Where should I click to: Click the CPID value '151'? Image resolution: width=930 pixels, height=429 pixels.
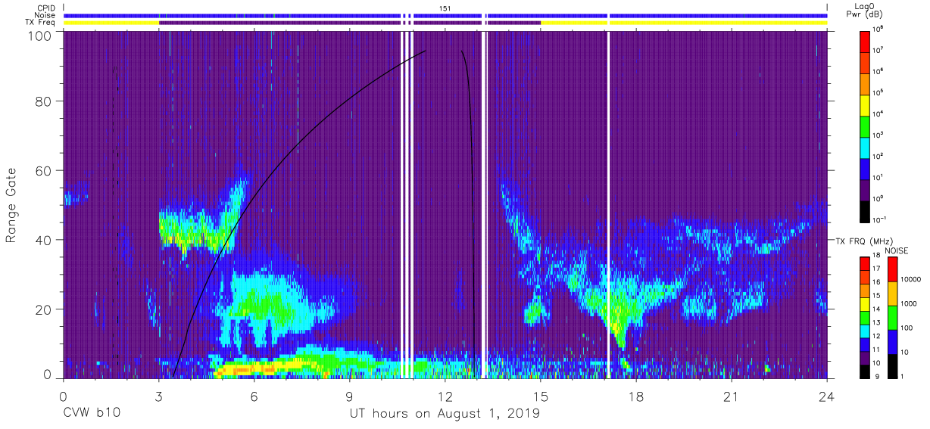coord(445,8)
